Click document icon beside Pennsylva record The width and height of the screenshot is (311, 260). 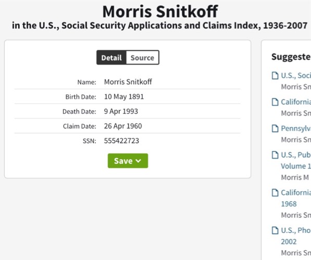pyautogui.click(x=275, y=128)
